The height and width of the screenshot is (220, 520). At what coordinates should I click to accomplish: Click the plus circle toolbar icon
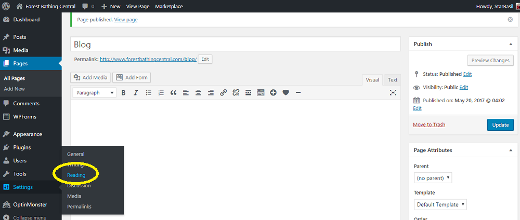click(x=274, y=93)
